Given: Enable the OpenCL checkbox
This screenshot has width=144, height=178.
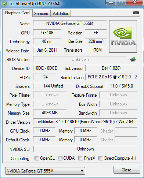Looking at the screenshot, I should coord(37,158).
